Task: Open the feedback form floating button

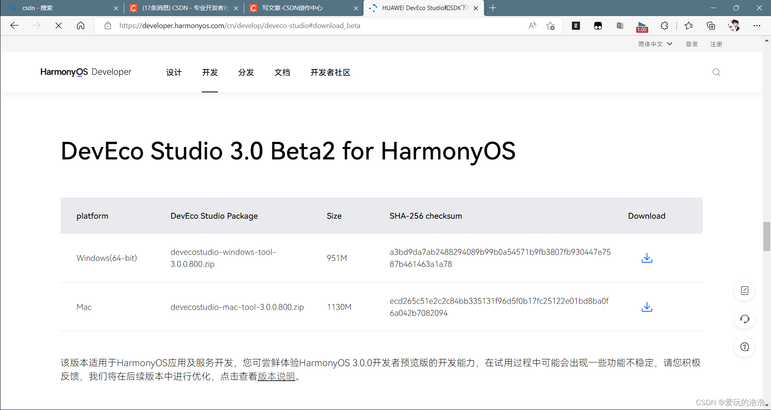Action: point(745,291)
